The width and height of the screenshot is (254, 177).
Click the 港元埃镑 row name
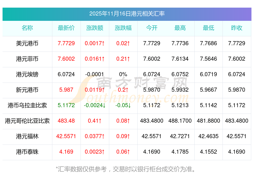point(27,74)
